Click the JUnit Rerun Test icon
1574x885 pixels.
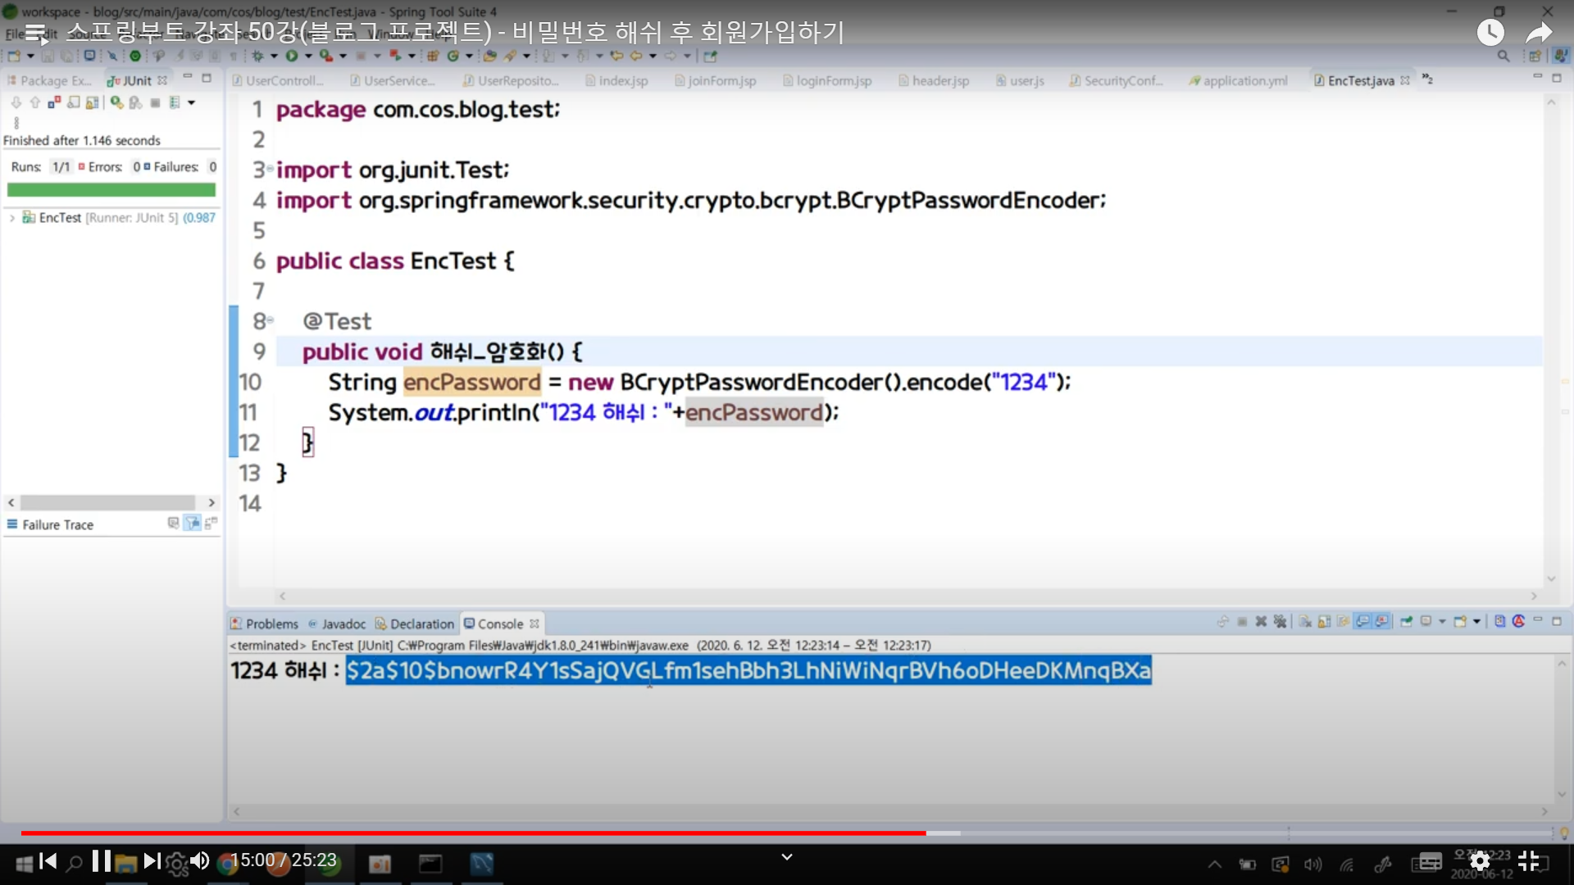pyautogui.click(x=116, y=102)
